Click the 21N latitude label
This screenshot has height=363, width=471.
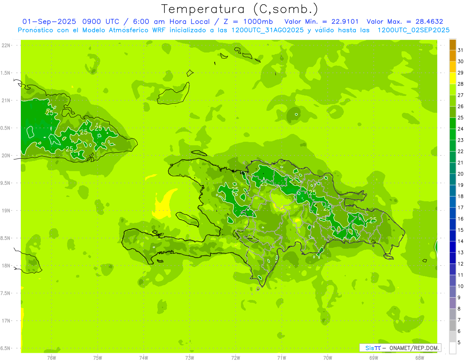point(7,101)
